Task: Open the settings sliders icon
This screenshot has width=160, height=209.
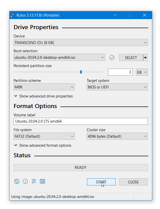Action: [x=34, y=181]
